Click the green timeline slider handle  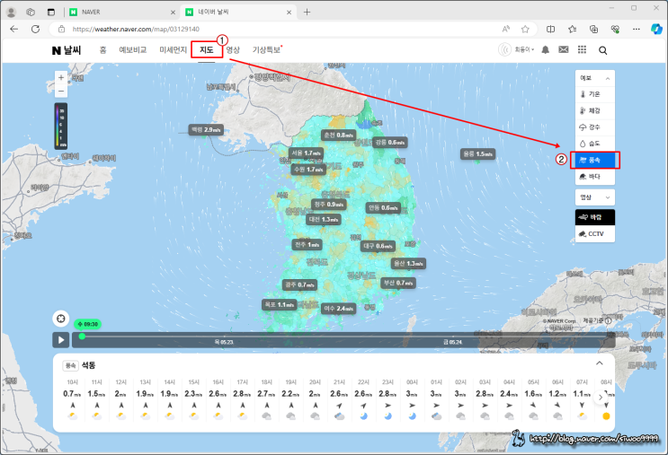(82, 336)
